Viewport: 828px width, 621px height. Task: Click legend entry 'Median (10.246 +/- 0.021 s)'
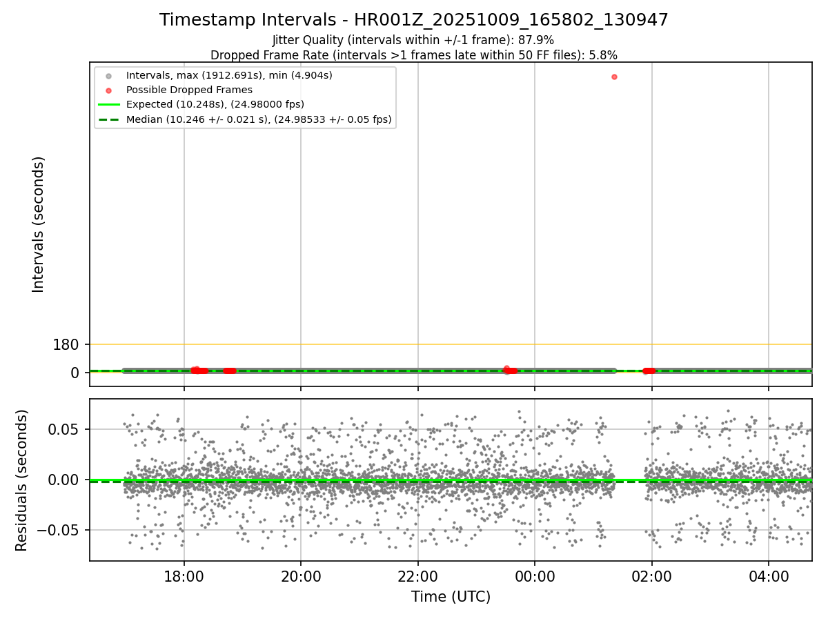tap(259, 119)
